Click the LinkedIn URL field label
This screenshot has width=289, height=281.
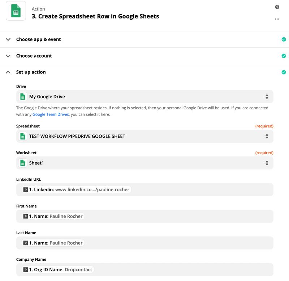[29, 179]
